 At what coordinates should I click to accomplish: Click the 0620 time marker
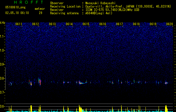[170, 24]
